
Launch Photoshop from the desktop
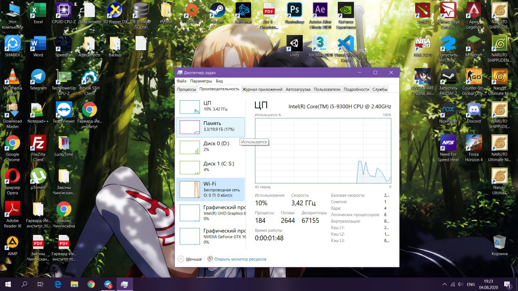coord(295,13)
